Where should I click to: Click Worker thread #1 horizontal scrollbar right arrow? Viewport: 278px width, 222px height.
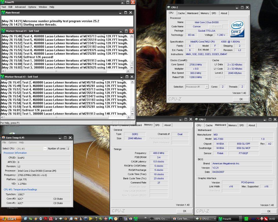coord(128,71)
